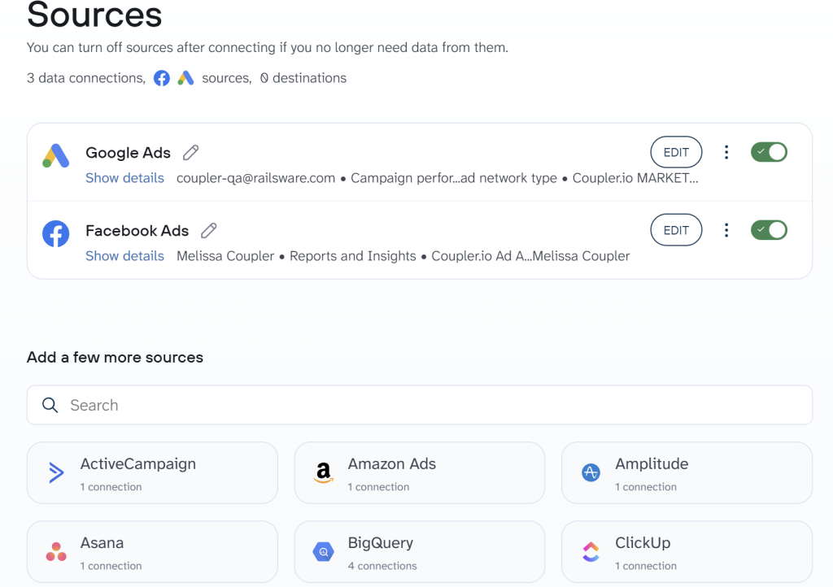Expand Show details for Facebook Ads
The width and height of the screenshot is (833, 587).
pyautogui.click(x=124, y=255)
